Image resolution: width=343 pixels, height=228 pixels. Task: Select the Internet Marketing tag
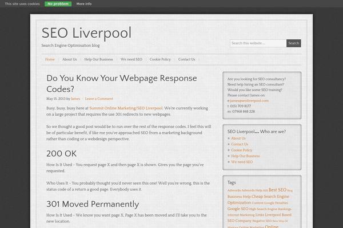pos(241,215)
